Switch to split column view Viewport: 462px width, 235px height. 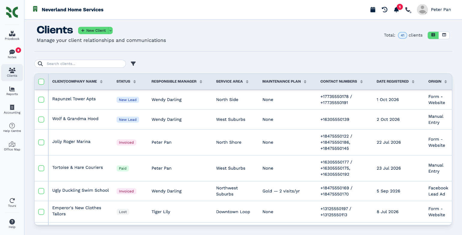click(444, 35)
